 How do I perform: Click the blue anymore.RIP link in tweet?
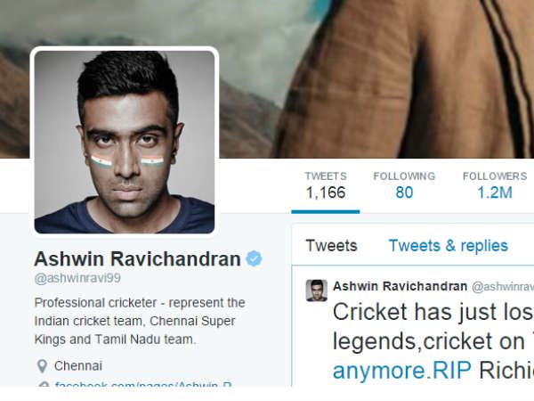pyautogui.click(x=402, y=371)
